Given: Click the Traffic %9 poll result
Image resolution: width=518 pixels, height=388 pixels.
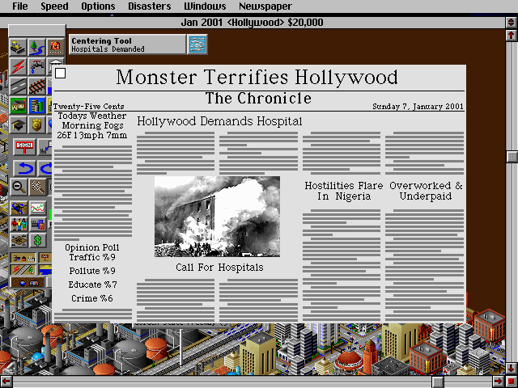Looking at the screenshot, I should (92, 257).
